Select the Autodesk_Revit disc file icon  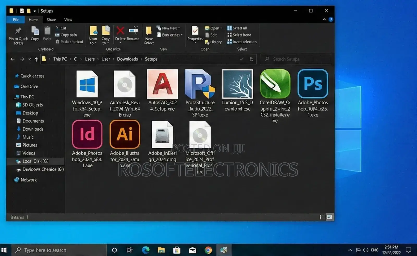[125, 84]
